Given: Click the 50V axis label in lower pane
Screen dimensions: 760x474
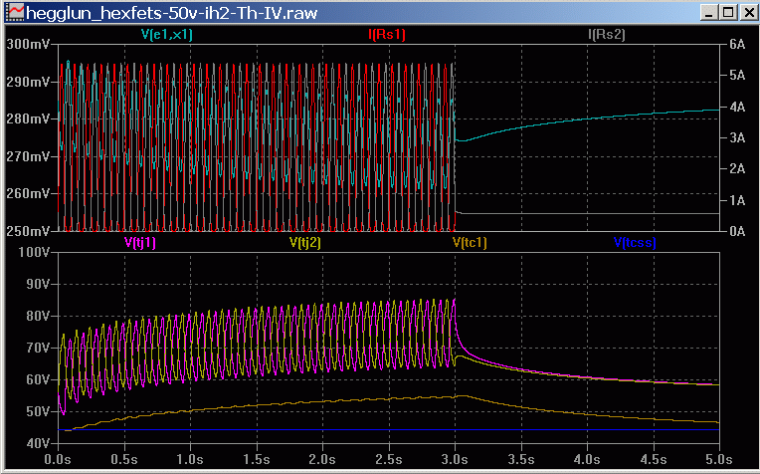Looking at the screenshot, I should [38, 411].
